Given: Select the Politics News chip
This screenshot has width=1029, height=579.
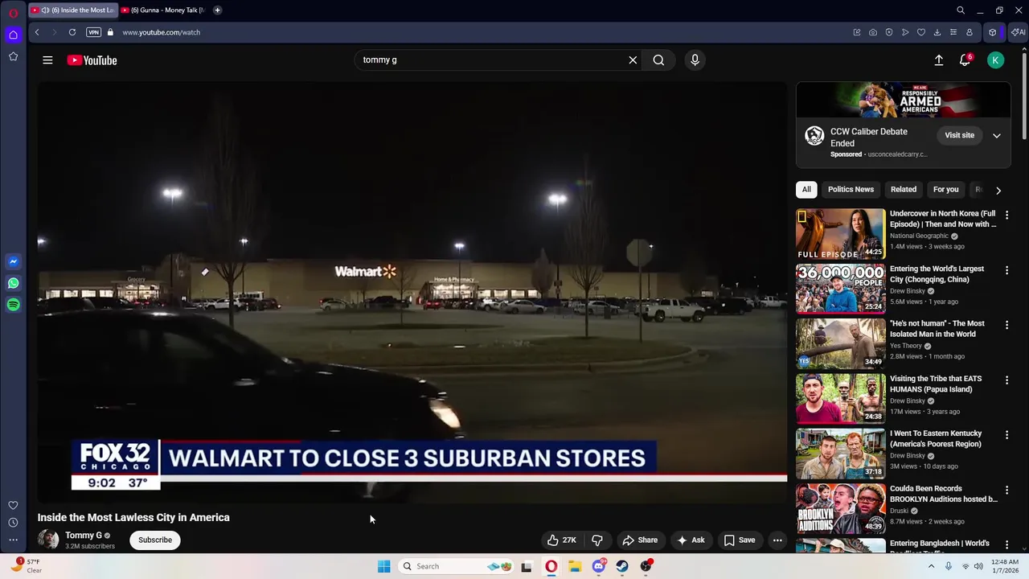Looking at the screenshot, I should (851, 190).
